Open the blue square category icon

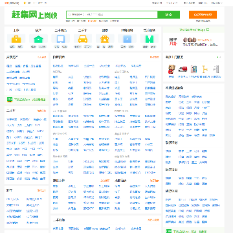click(x=127, y=39)
